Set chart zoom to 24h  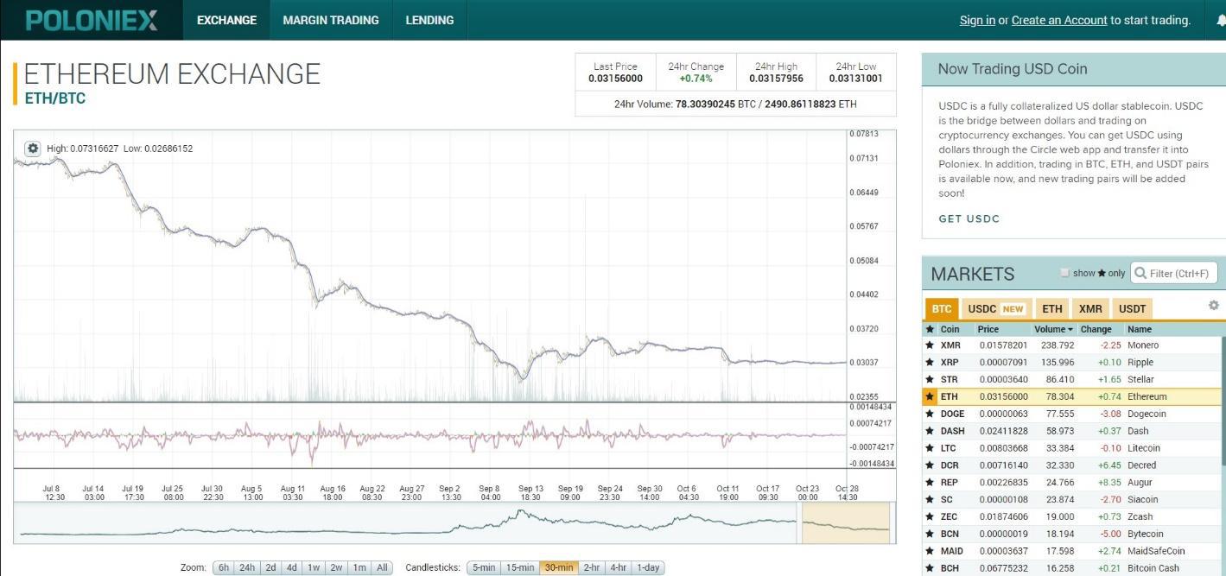(247, 567)
